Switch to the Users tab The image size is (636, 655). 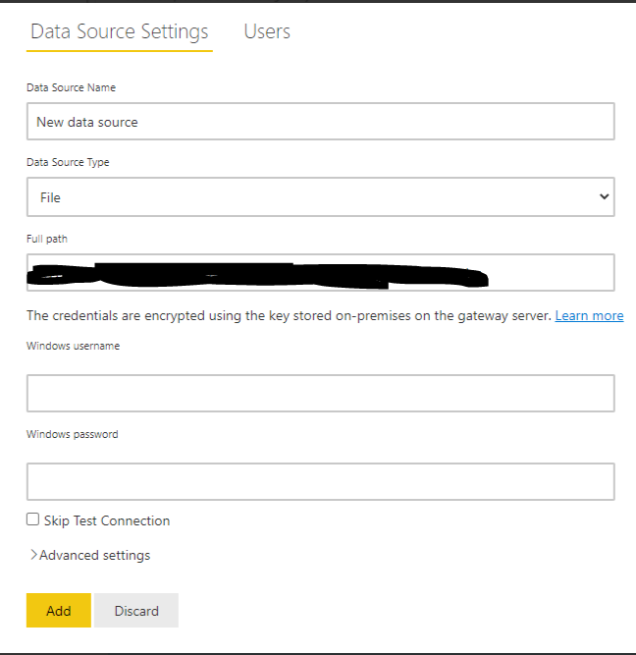(x=267, y=31)
